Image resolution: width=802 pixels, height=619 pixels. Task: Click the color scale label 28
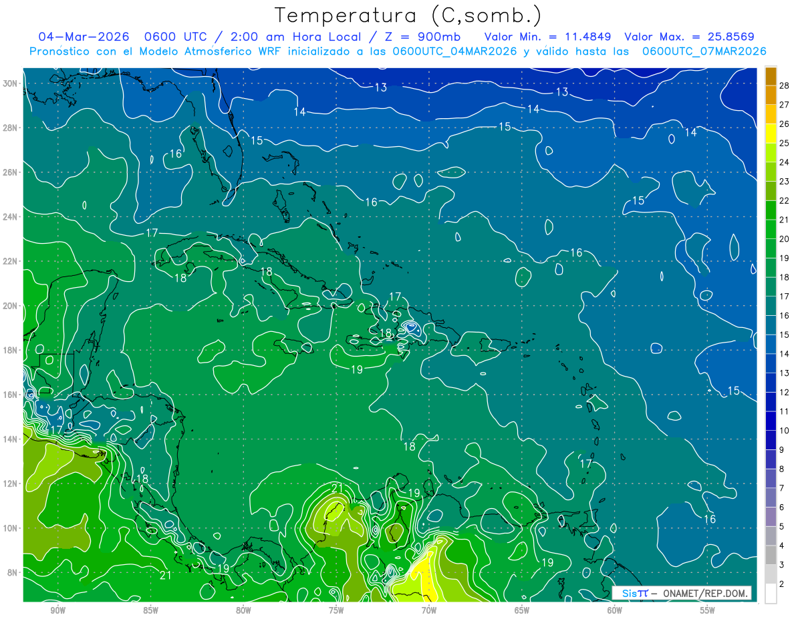coord(785,85)
